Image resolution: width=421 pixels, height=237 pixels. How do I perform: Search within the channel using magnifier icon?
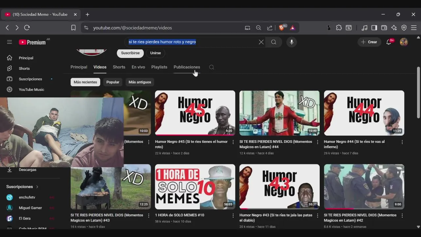click(211, 67)
